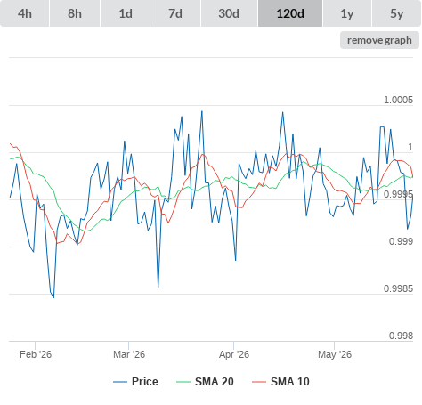Click the Feb '26 axis label
422x405 pixels.
(x=36, y=354)
